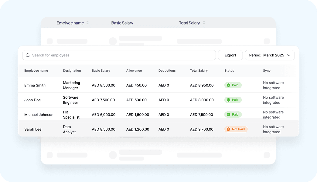The width and height of the screenshot is (317, 182).
Task: Open the Period: March 2025 dropdown
Action: 270,55
